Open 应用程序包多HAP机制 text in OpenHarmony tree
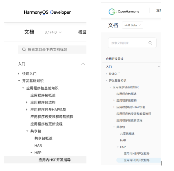174x171 pixels. [131, 107]
